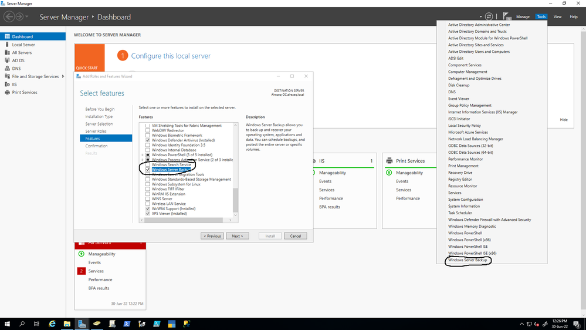Click the Server Manager taskbar icon
586x330 pixels.
(82, 324)
